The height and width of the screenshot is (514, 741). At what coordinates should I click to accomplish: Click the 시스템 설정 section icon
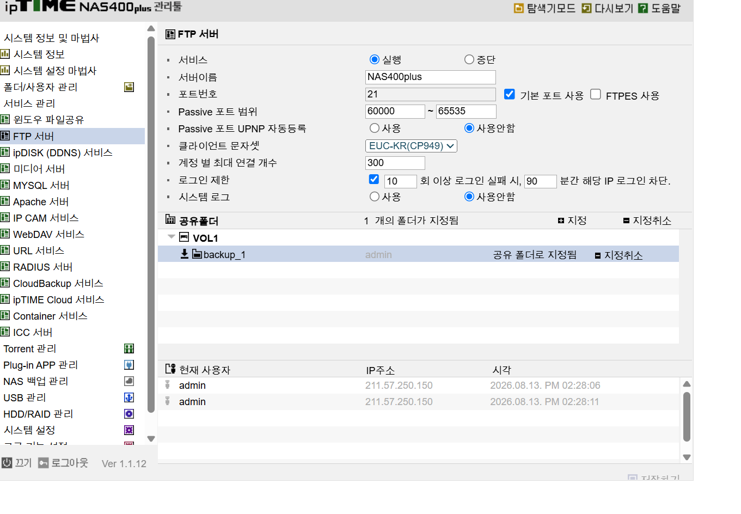tap(129, 430)
